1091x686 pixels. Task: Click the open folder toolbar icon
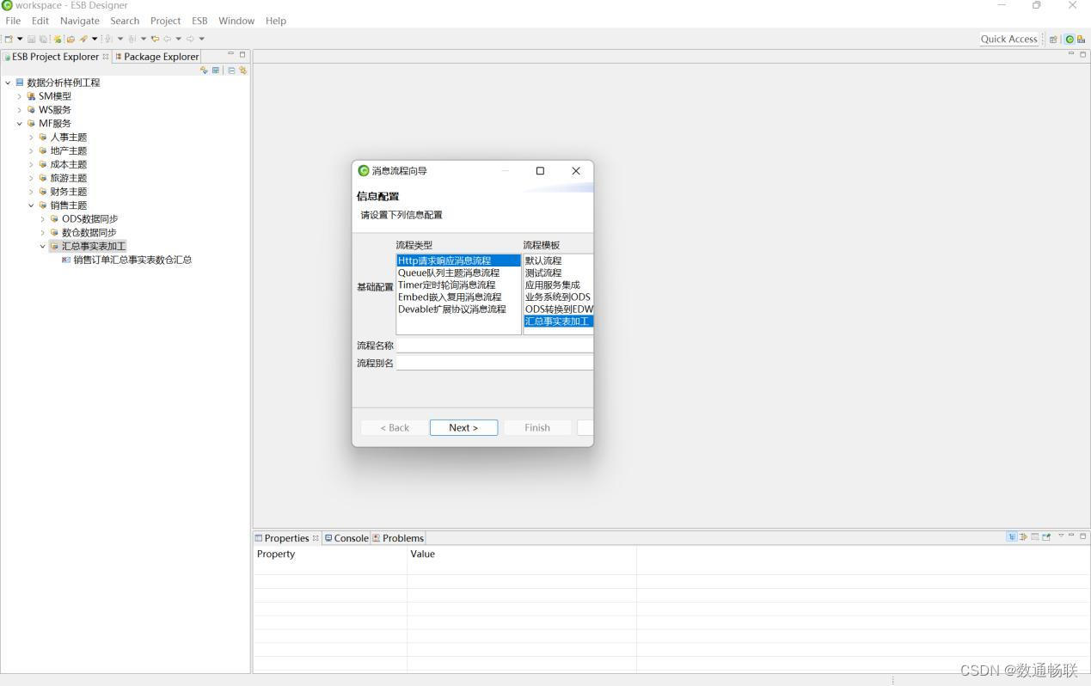(x=70, y=39)
